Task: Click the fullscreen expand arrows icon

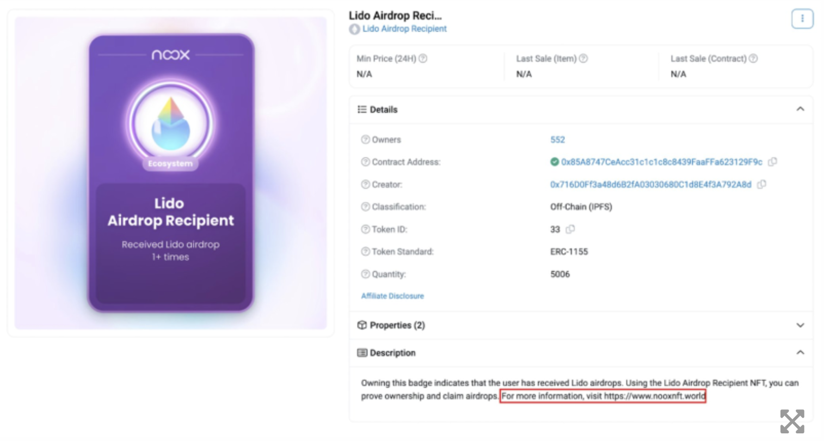Action: [x=792, y=421]
